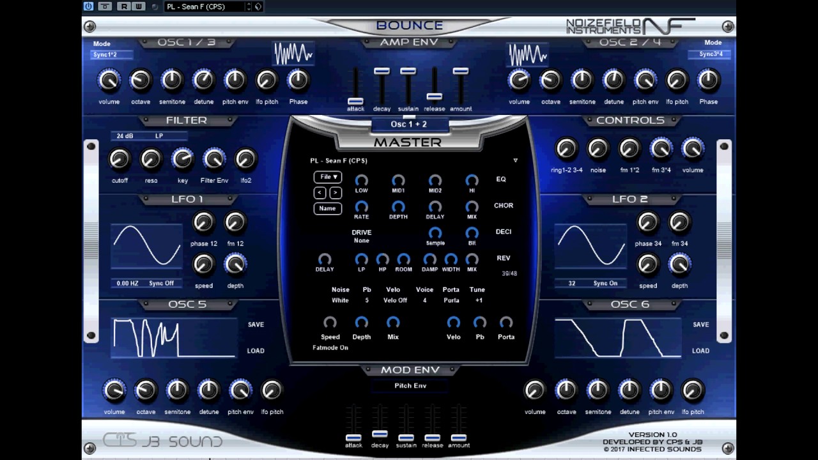Toggle Fatmode On
This screenshot has height=460, width=818.
tap(330, 348)
